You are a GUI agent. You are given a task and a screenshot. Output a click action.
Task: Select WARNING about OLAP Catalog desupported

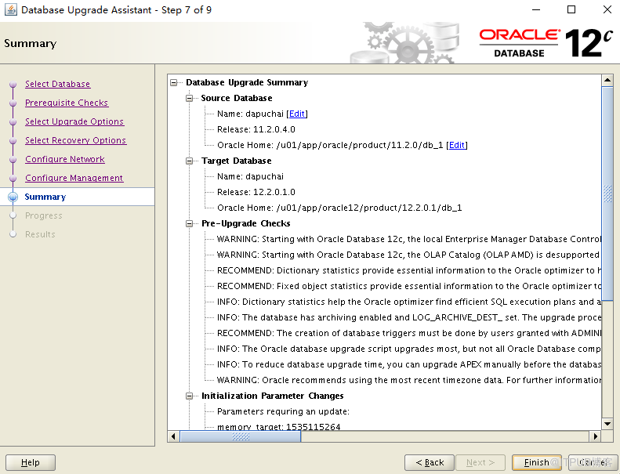(x=409, y=255)
